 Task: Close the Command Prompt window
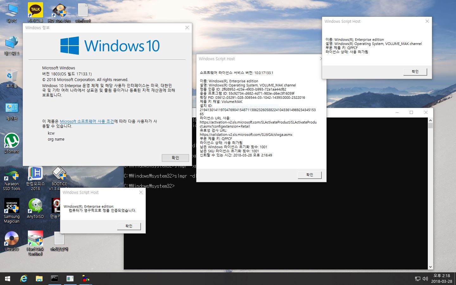coord(426,112)
